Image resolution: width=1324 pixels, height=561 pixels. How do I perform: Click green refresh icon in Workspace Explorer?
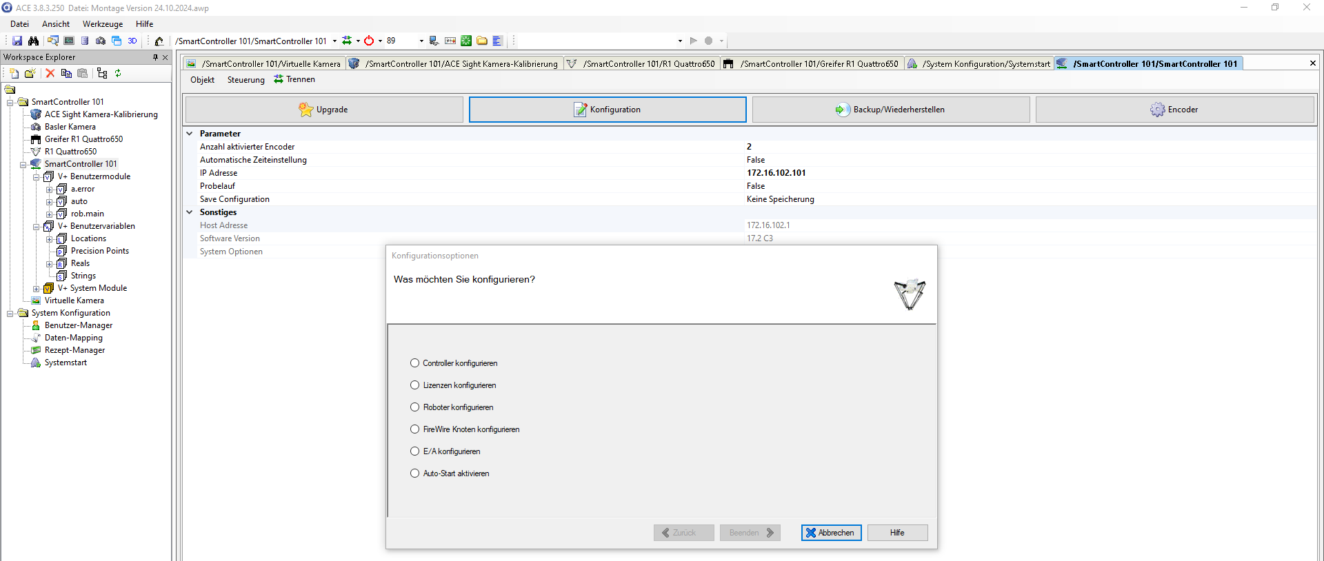[x=118, y=73]
